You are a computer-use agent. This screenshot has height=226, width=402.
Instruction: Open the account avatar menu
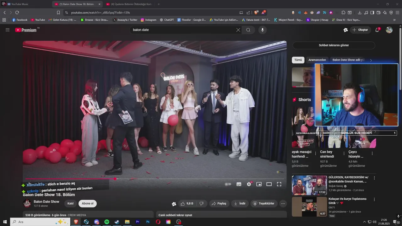(x=389, y=30)
